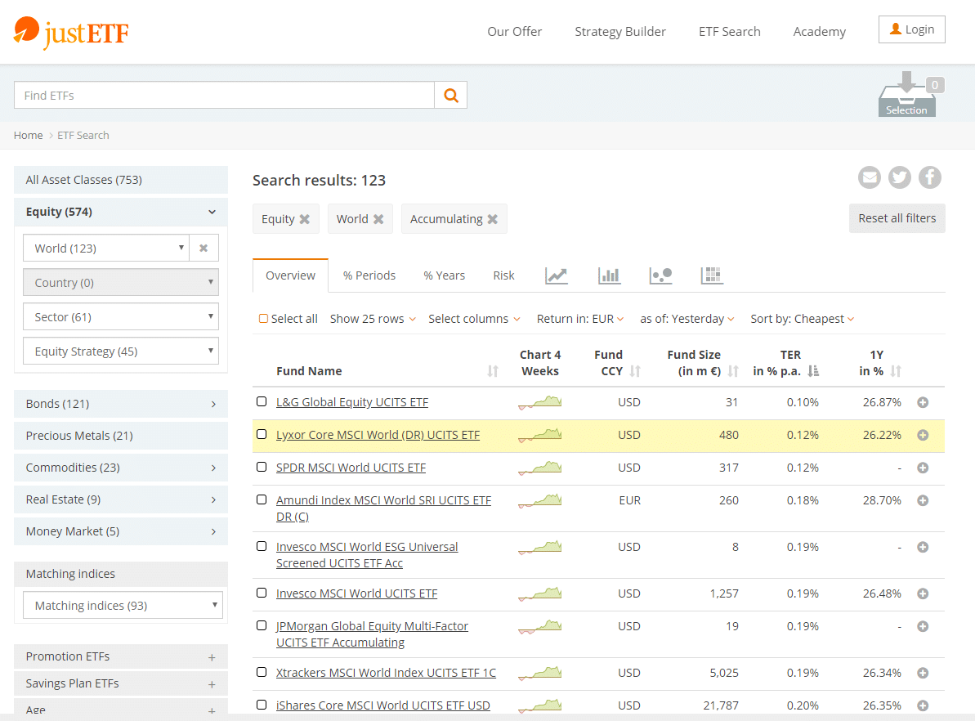
Task: Open the Academy menu
Action: 819,32
